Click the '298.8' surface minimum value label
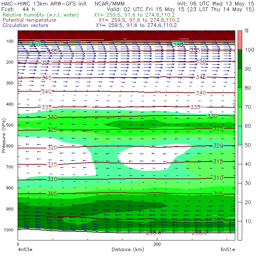Viewport: 256px width, 256px height. click(154, 232)
